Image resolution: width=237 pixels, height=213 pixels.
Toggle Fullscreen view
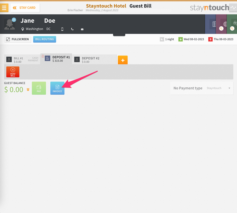pyautogui.click(x=18, y=39)
